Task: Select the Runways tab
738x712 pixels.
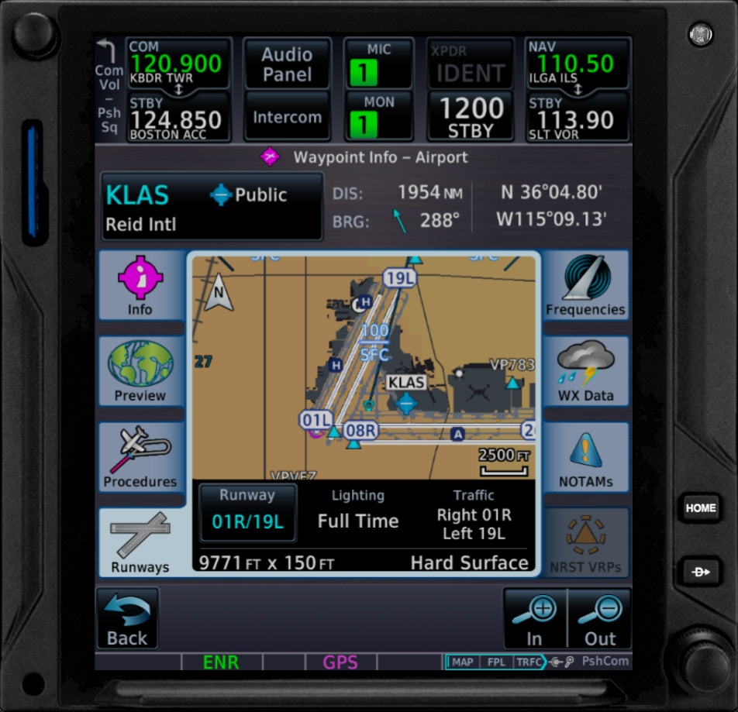Action: click(x=140, y=544)
